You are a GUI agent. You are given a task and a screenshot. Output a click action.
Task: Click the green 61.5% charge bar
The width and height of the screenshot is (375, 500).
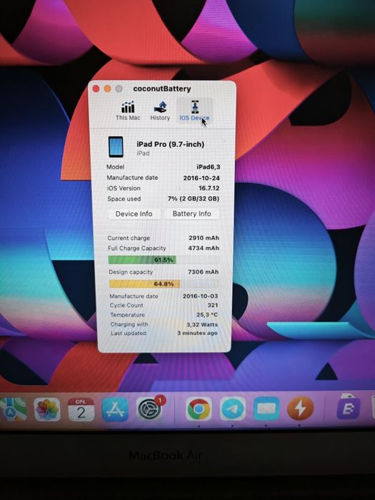142,260
